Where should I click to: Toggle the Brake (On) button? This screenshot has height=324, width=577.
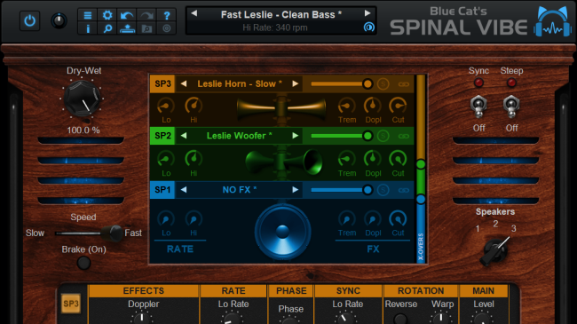click(x=83, y=263)
